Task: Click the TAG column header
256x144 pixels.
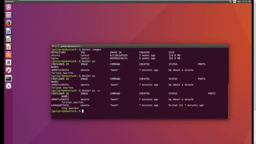Action: 83,52
